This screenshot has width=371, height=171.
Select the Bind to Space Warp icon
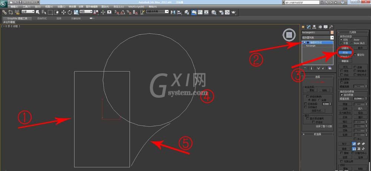pyautogui.click(x=17, y=12)
